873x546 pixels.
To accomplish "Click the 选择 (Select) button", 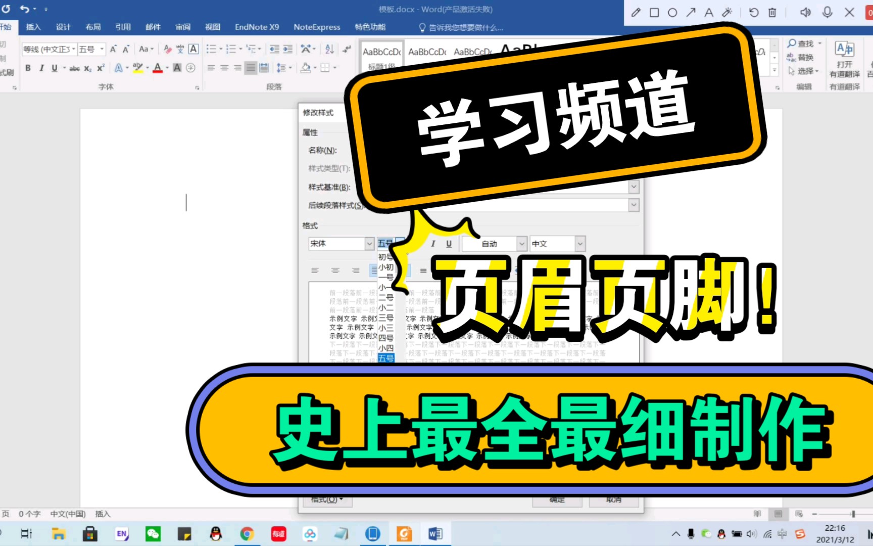I will click(x=803, y=71).
